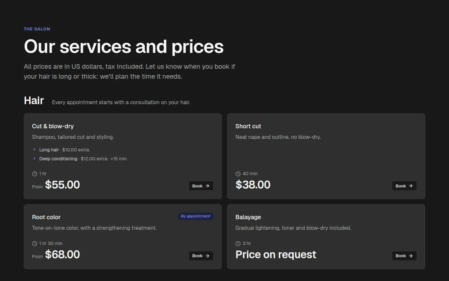Click the Deep conditioning $12.00 extra line
This screenshot has width=449, height=281.
pyautogui.click(x=83, y=159)
